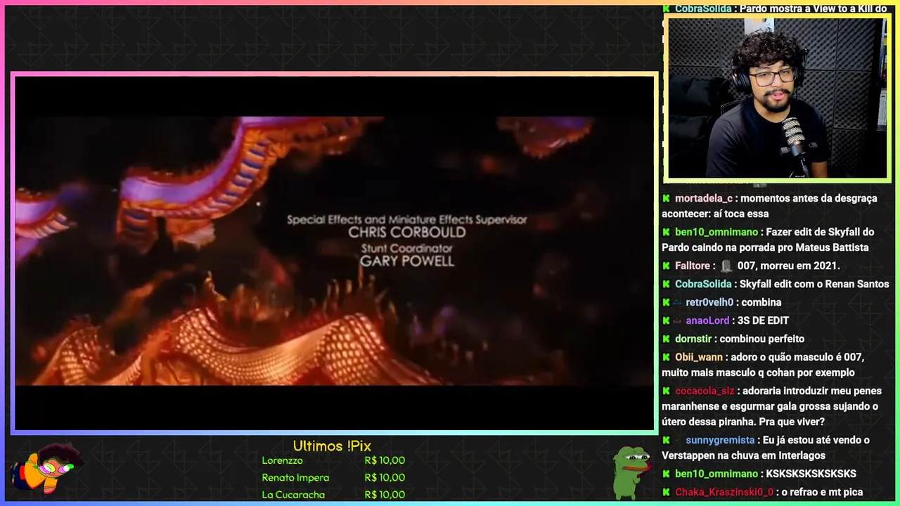Click the 'Renato Impera' donor name

[295, 478]
